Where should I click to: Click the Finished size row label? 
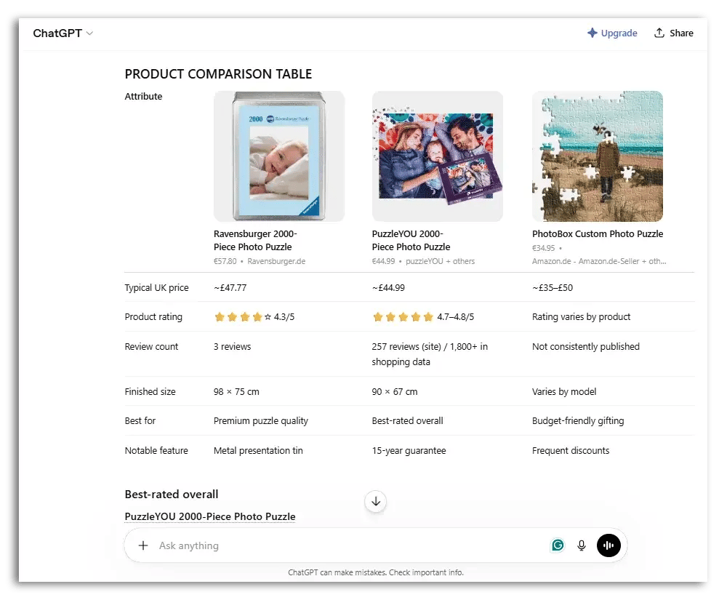click(x=150, y=391)
